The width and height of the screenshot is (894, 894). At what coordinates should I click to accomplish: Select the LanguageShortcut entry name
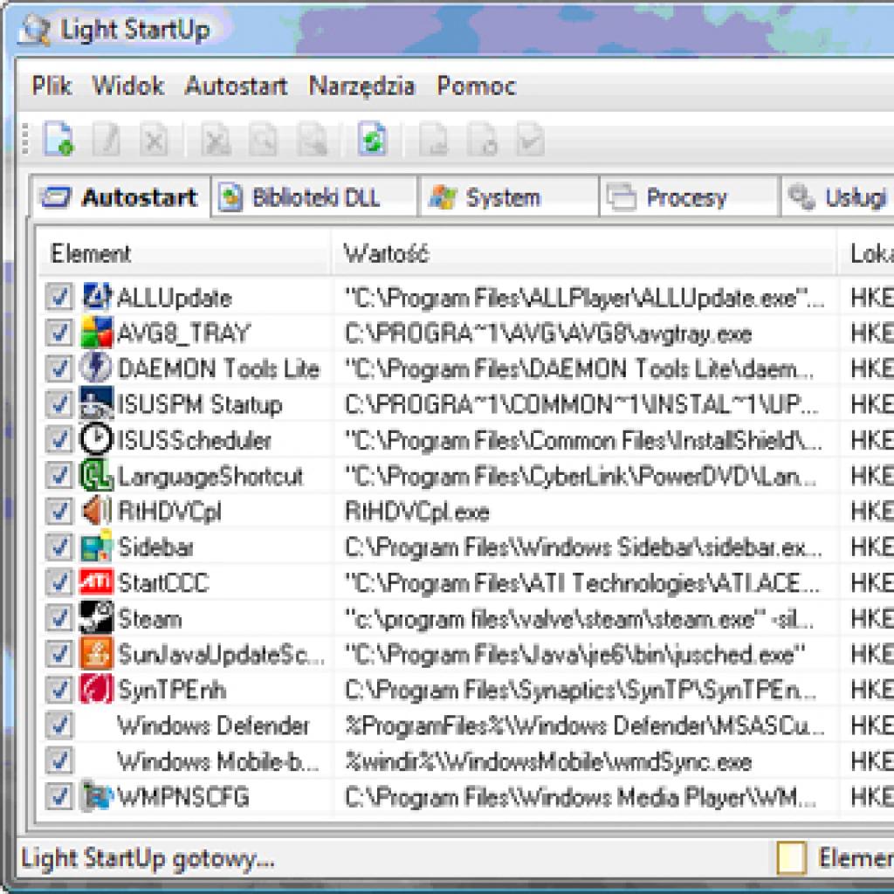pos(210,476)
